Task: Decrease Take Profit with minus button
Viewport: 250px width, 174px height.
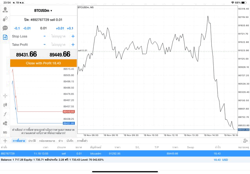Action: 45,44
